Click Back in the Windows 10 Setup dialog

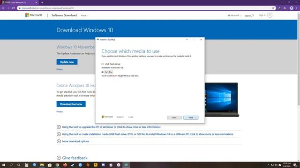pos(174,118)
